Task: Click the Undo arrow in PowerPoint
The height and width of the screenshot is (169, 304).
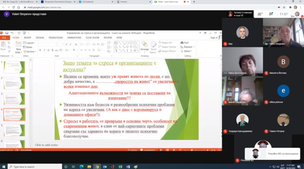Action: point(12,33)
